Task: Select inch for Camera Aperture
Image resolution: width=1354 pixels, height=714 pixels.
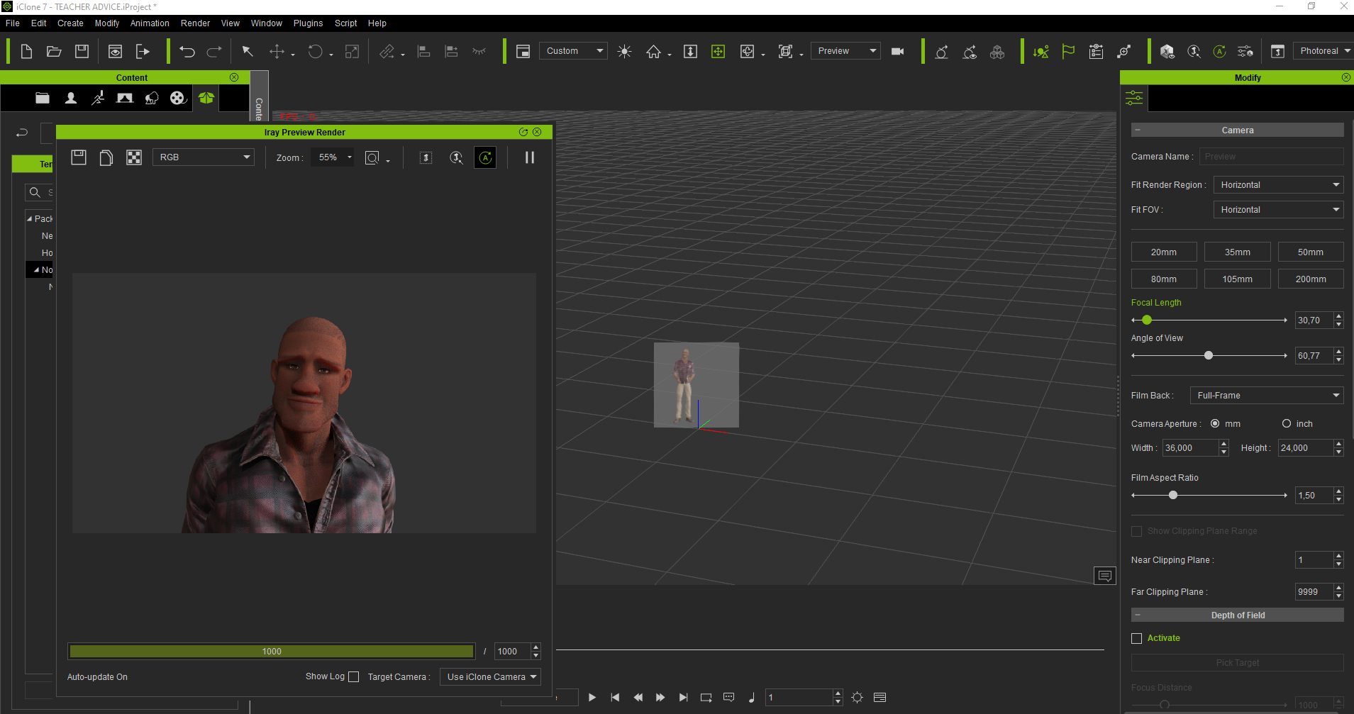Action: [x=1287, y=424]
